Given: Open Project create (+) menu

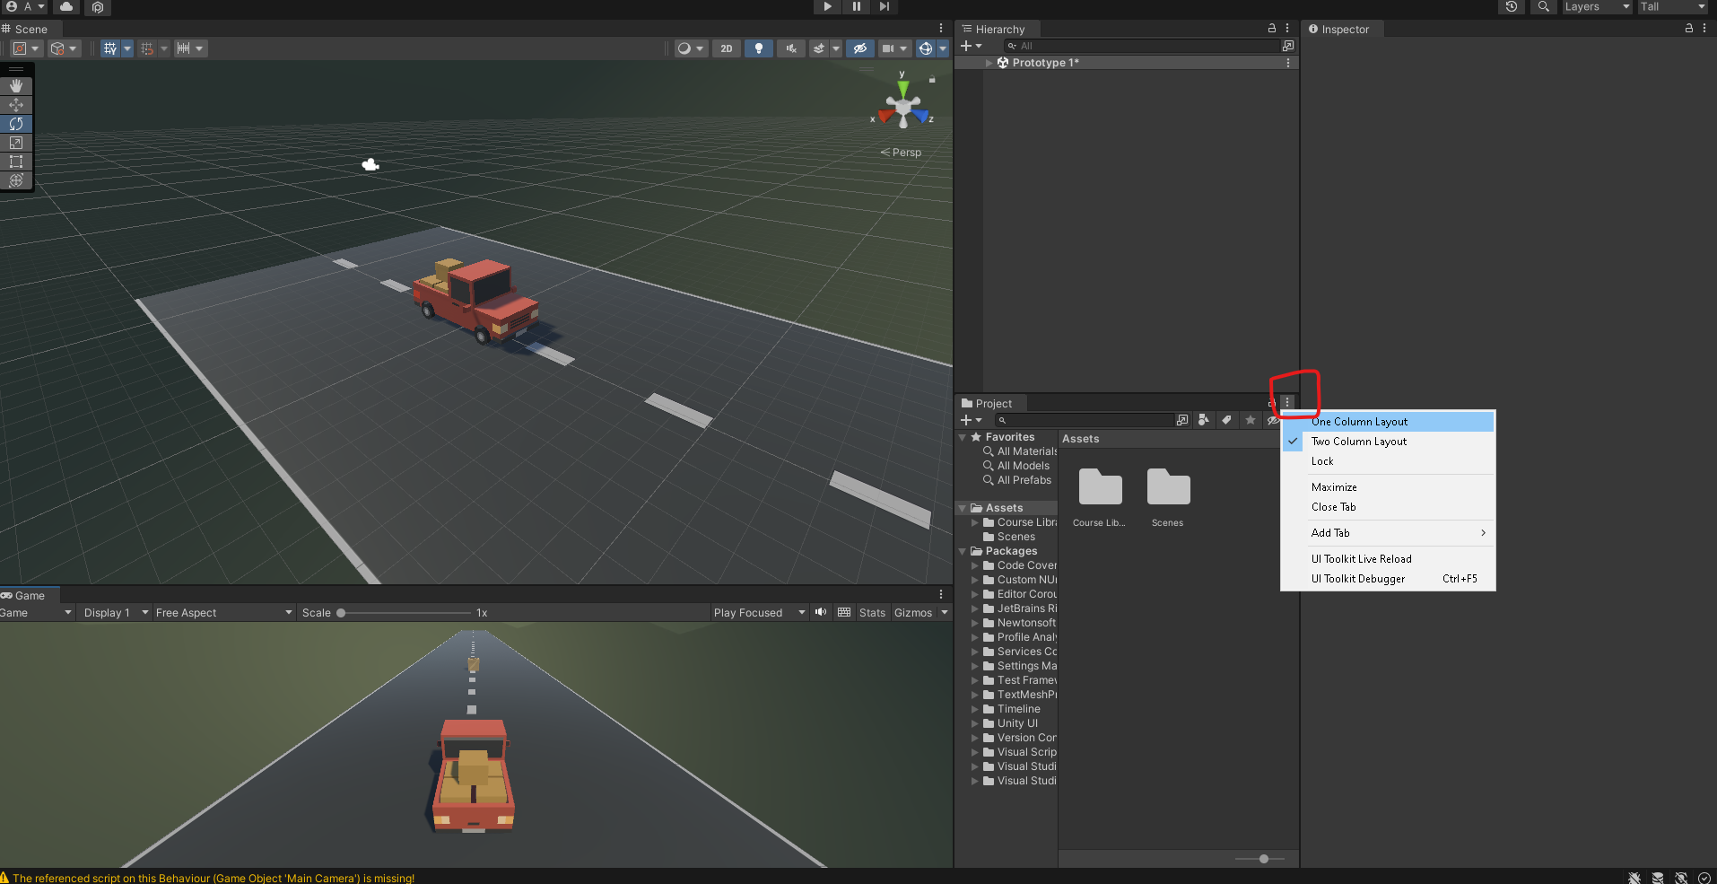Looking at the screenshot, I should (971, 420).
